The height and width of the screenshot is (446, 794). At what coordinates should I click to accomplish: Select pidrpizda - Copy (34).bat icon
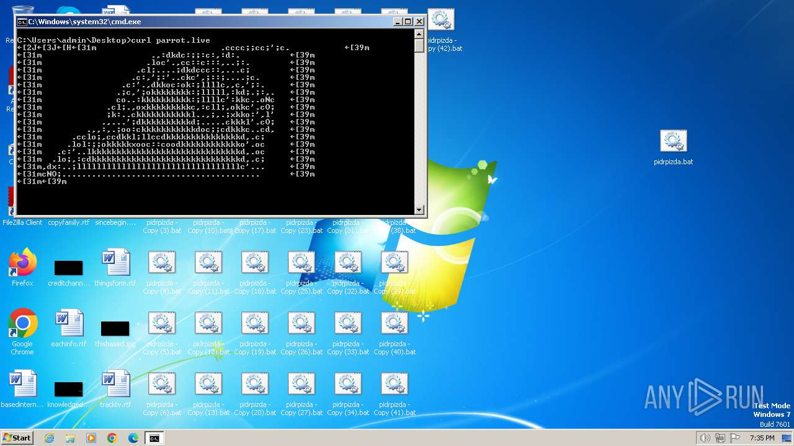point(348,384)
